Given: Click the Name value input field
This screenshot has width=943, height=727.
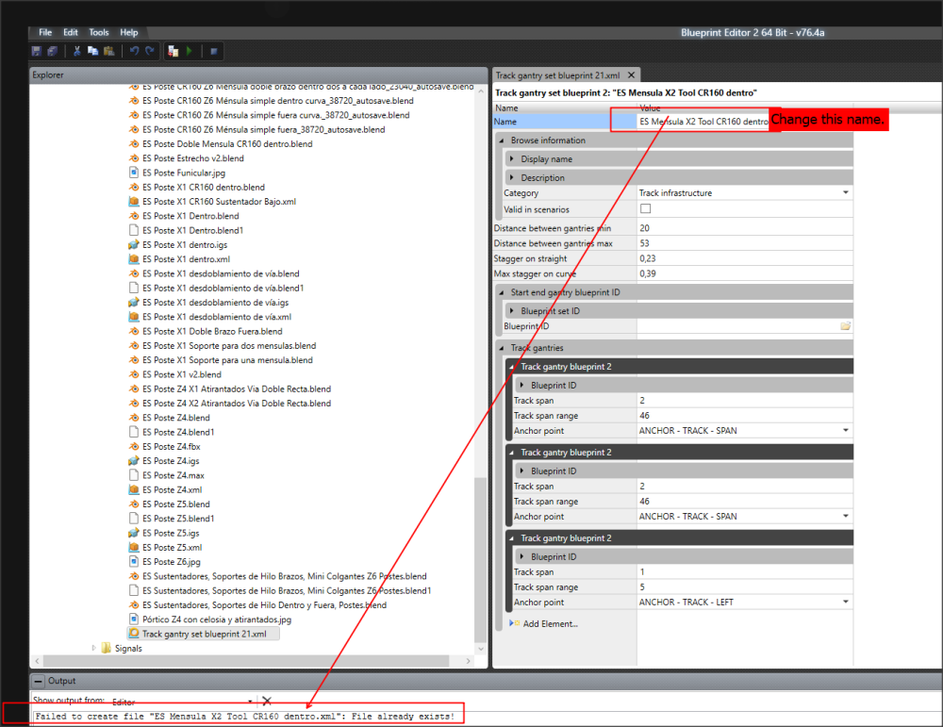Looking at the screenshot, I should [x=703, y=122].
